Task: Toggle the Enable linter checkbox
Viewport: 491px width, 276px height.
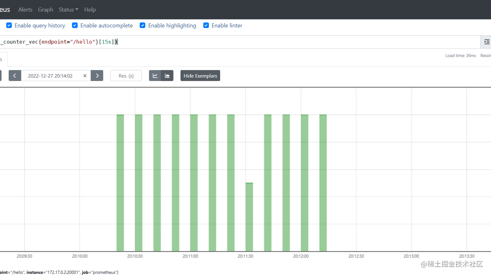Action: (x=206, y=25)
